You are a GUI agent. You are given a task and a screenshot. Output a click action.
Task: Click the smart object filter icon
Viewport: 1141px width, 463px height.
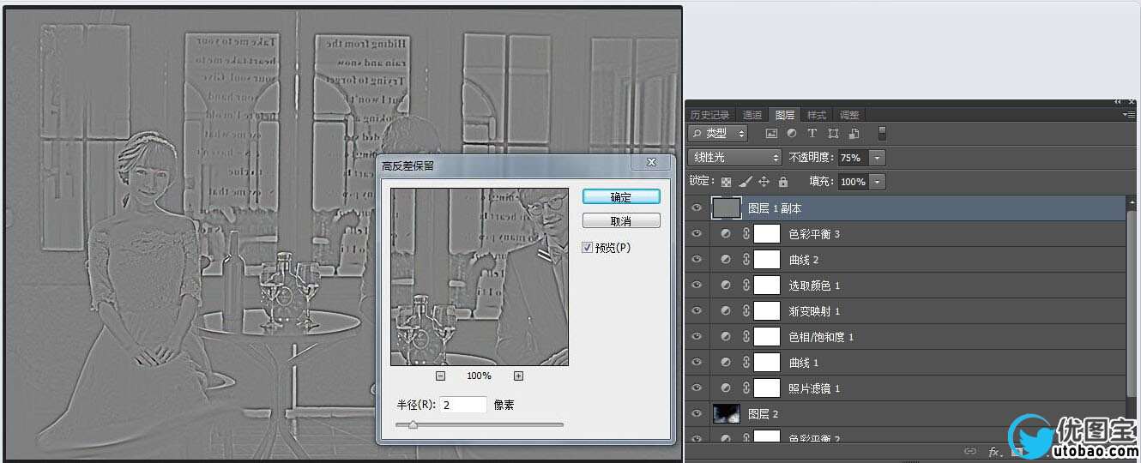click(854, 134)
